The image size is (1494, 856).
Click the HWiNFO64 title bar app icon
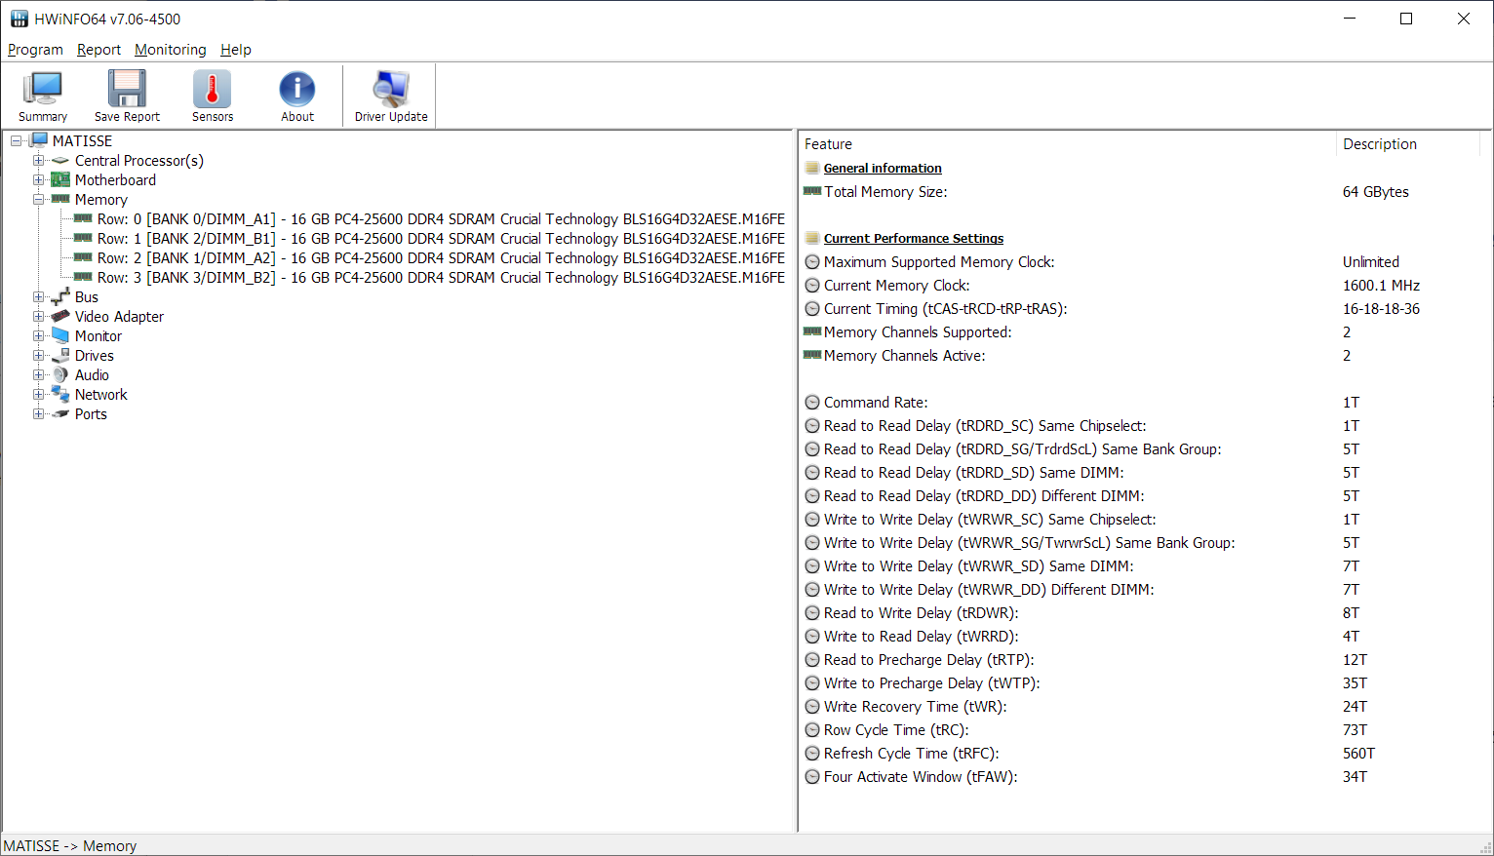(x=20, y=19)
